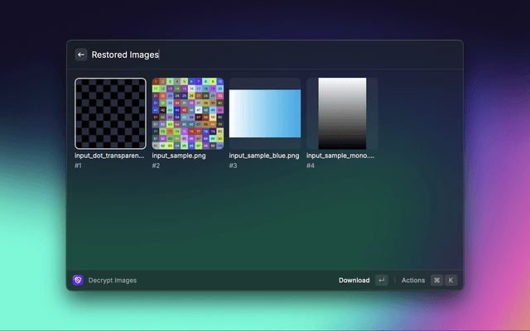530x331 pixels.
Task: Click the input_sample_blue.png filename label
Action: [263, 156]
